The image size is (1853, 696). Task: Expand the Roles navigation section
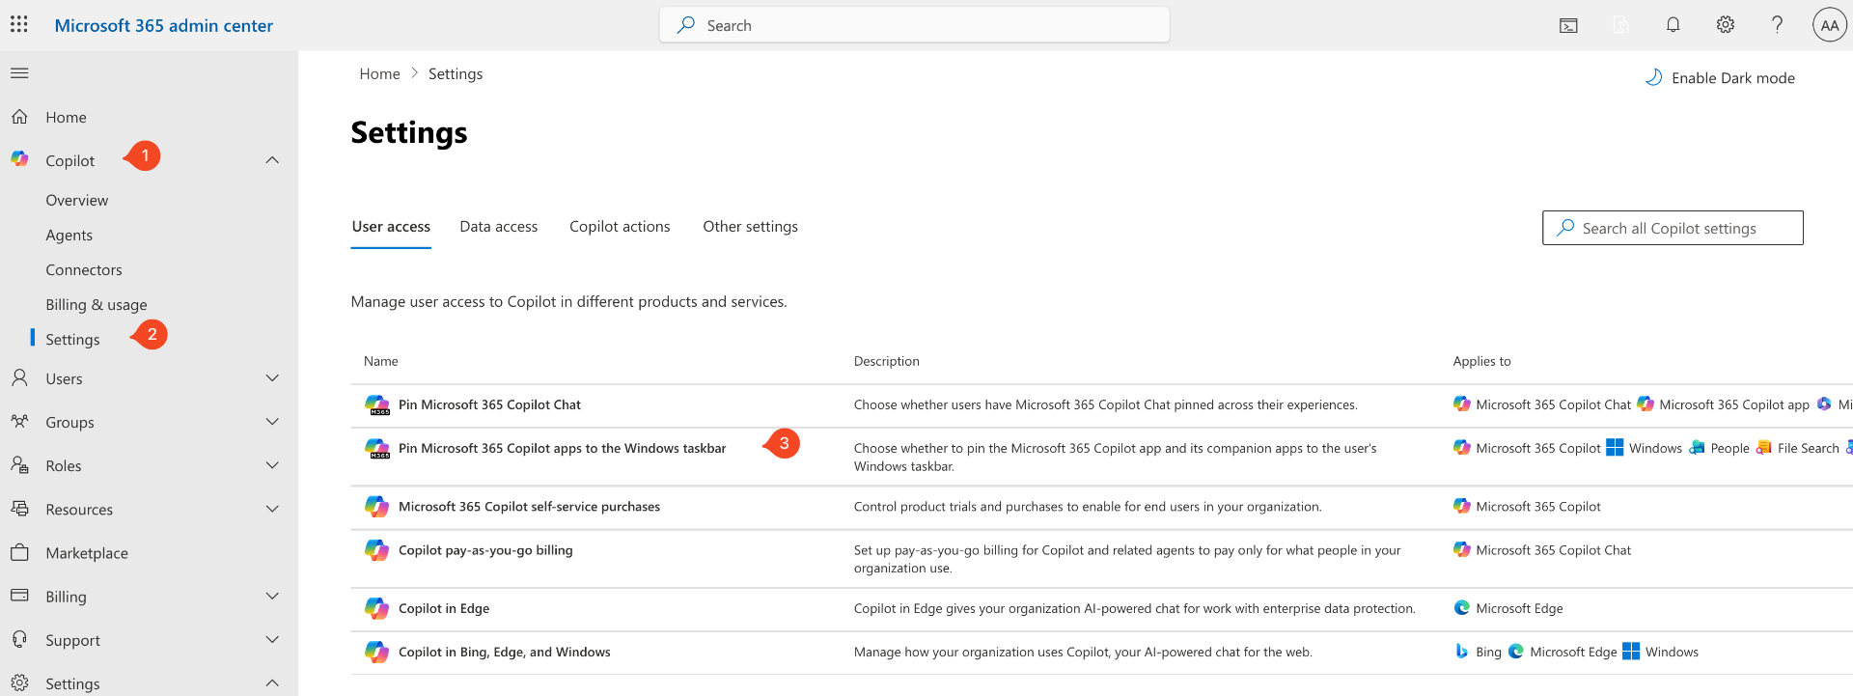pos(272,465)
